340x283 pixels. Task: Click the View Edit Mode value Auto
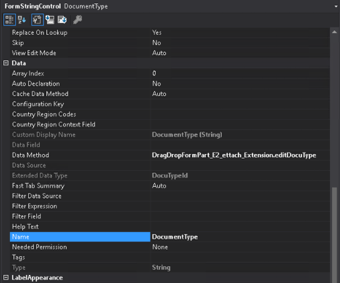[159, 53]
